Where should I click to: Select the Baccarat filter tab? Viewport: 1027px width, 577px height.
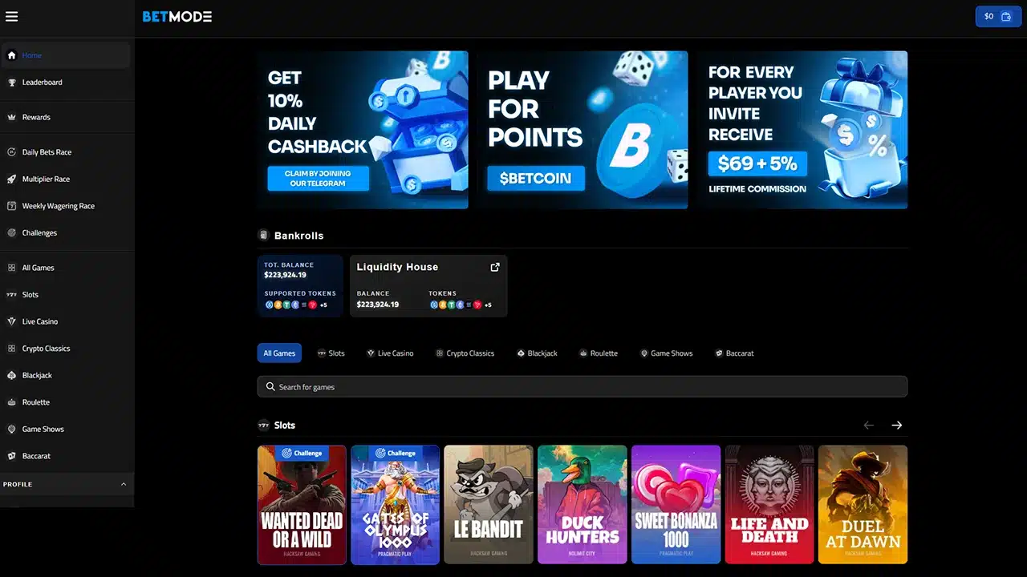(x=734, y=353)
